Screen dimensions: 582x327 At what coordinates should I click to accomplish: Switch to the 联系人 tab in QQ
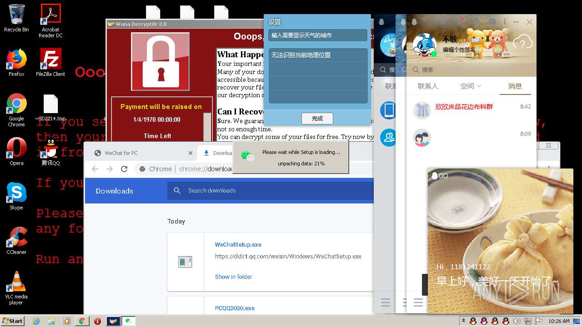point(428,86)
